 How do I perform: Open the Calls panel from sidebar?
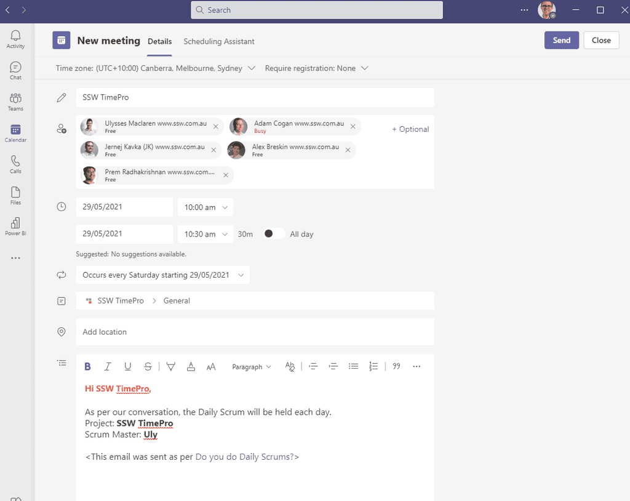click(15, 162)
